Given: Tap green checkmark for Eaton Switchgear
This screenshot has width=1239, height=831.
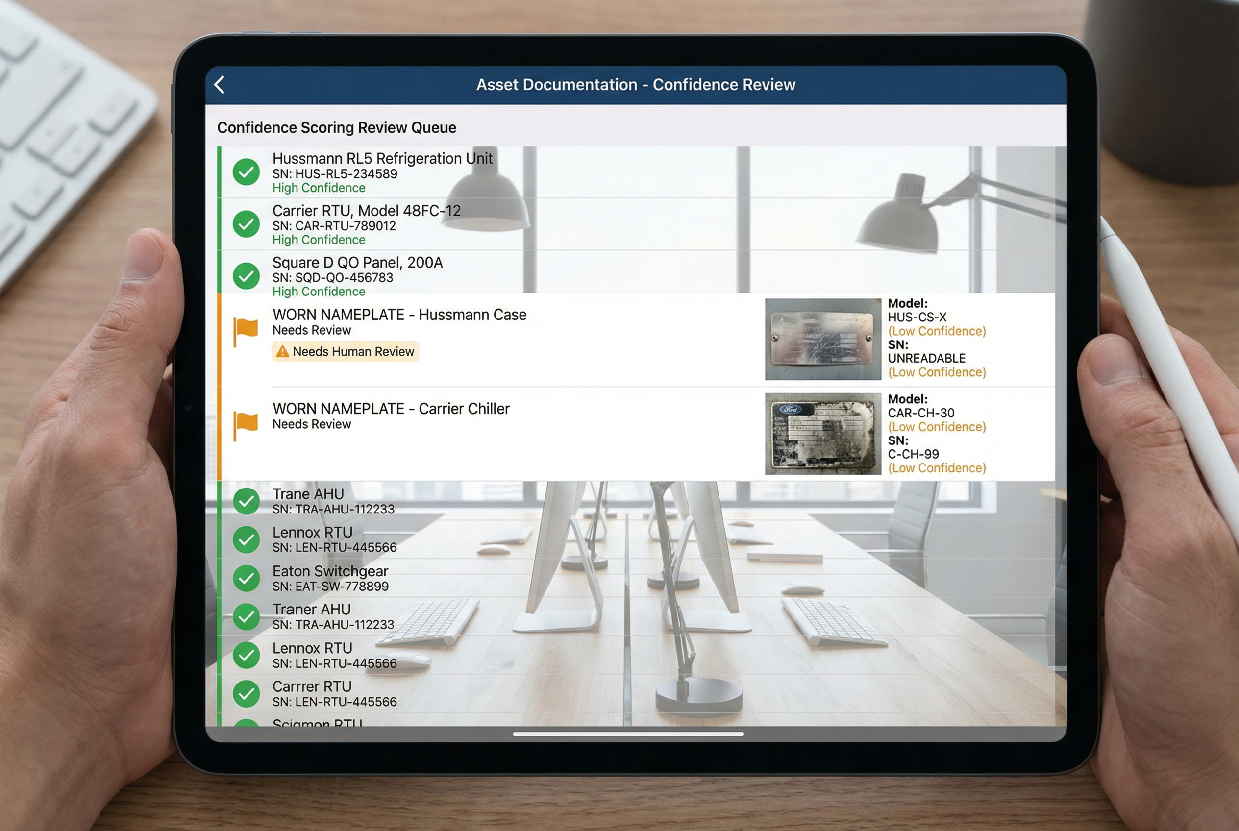Looking at the screenshot, I should (x=246, y=578).
